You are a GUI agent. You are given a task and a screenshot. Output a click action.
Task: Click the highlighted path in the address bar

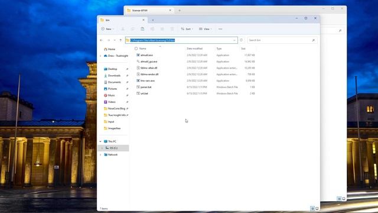152,40
